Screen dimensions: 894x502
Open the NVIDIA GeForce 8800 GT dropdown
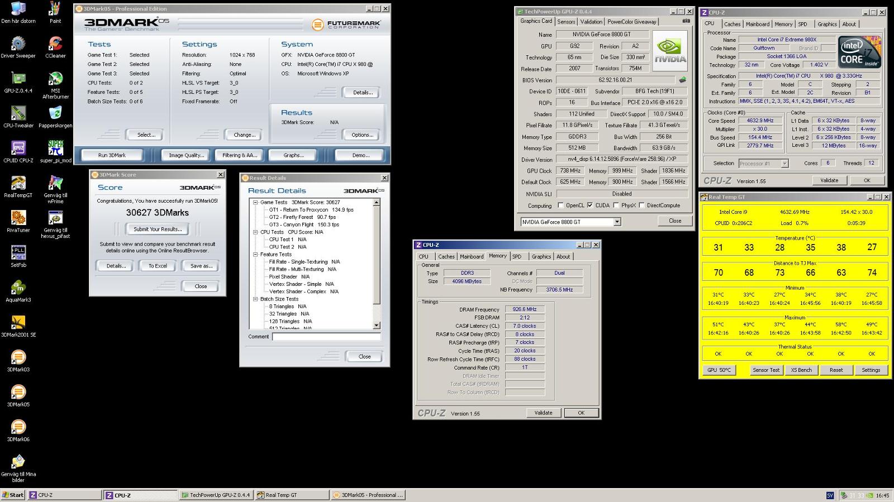pyautogui.click(x=617, y=222)
